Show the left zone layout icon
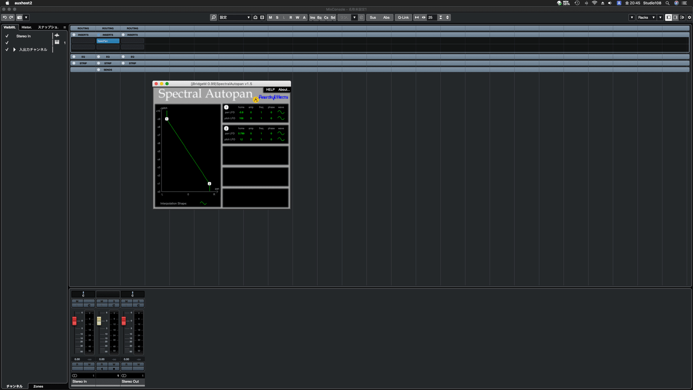 [x=669, y=17]
